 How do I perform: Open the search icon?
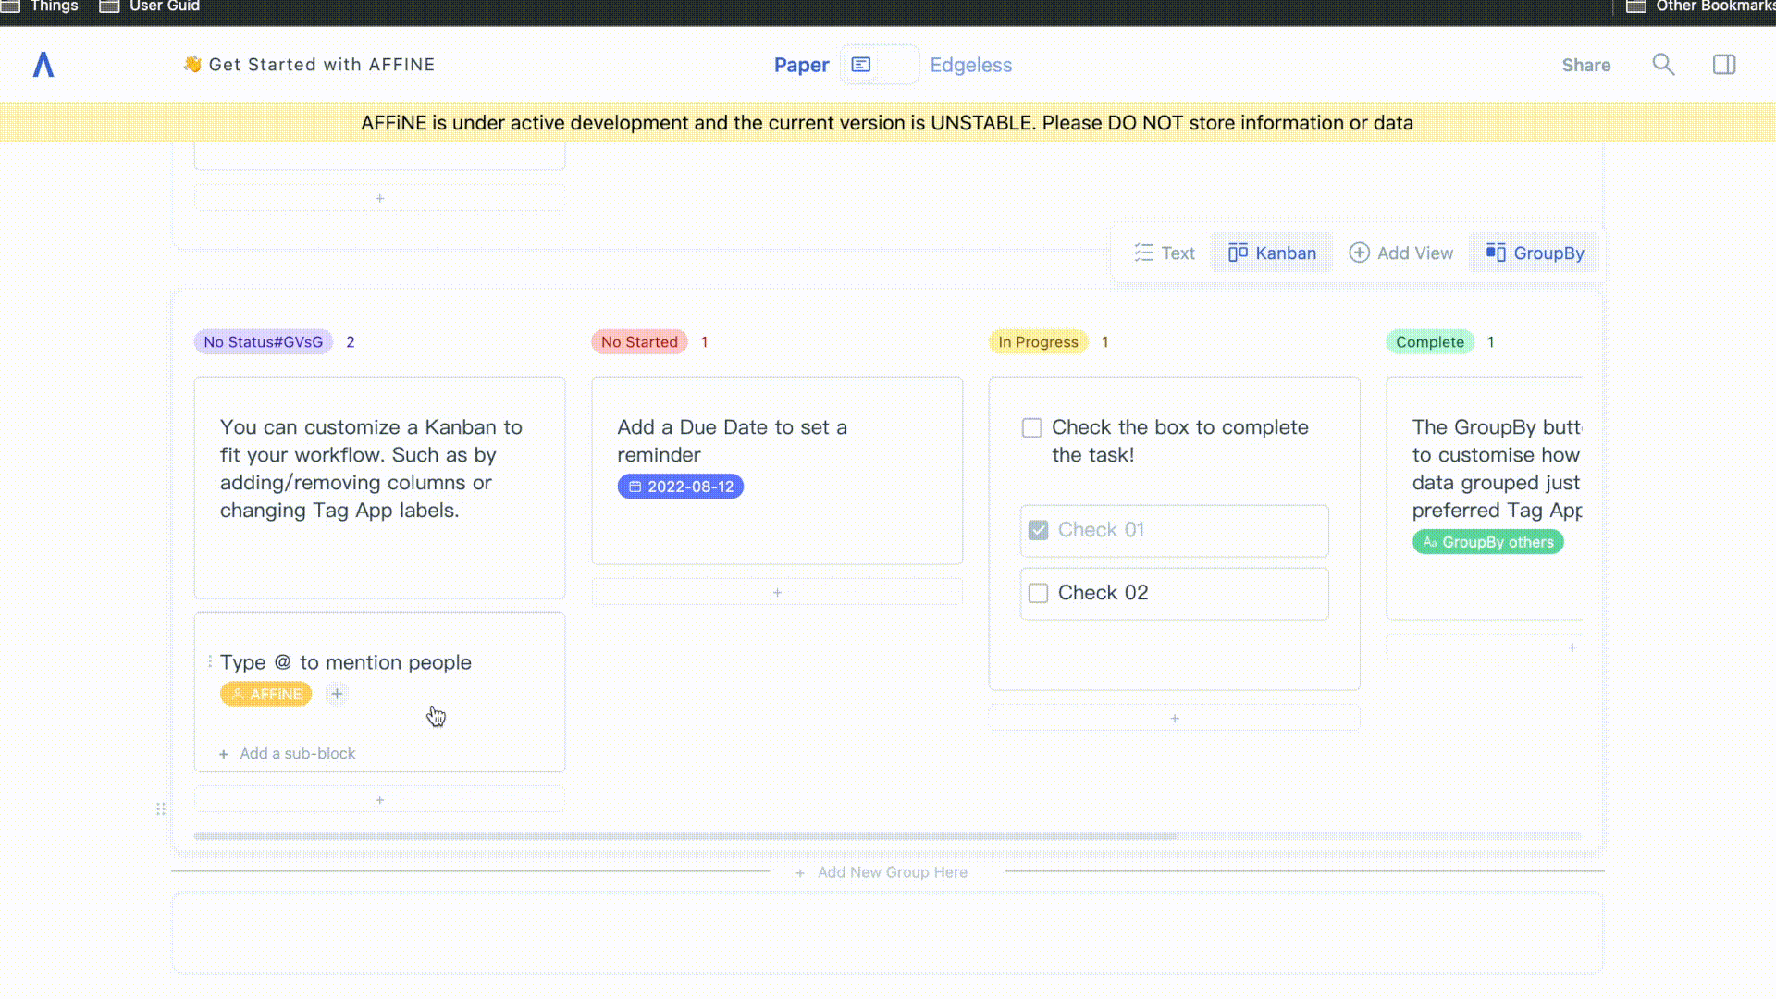point(1663,65)
